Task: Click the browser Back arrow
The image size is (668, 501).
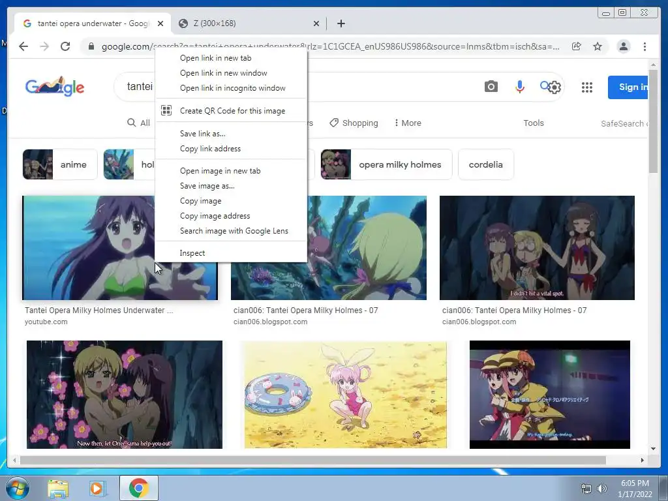Action: (x=23, y=46)
